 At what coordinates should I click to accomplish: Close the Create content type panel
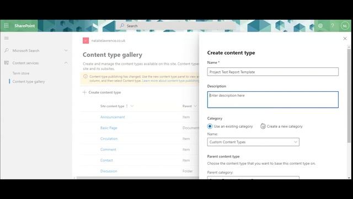[345, 39]
